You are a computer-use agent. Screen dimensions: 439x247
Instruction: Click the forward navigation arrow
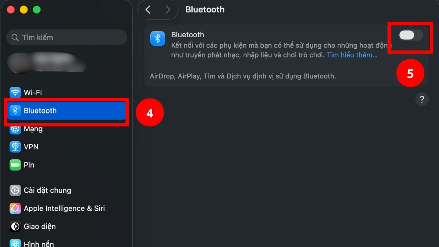(168, 10)
